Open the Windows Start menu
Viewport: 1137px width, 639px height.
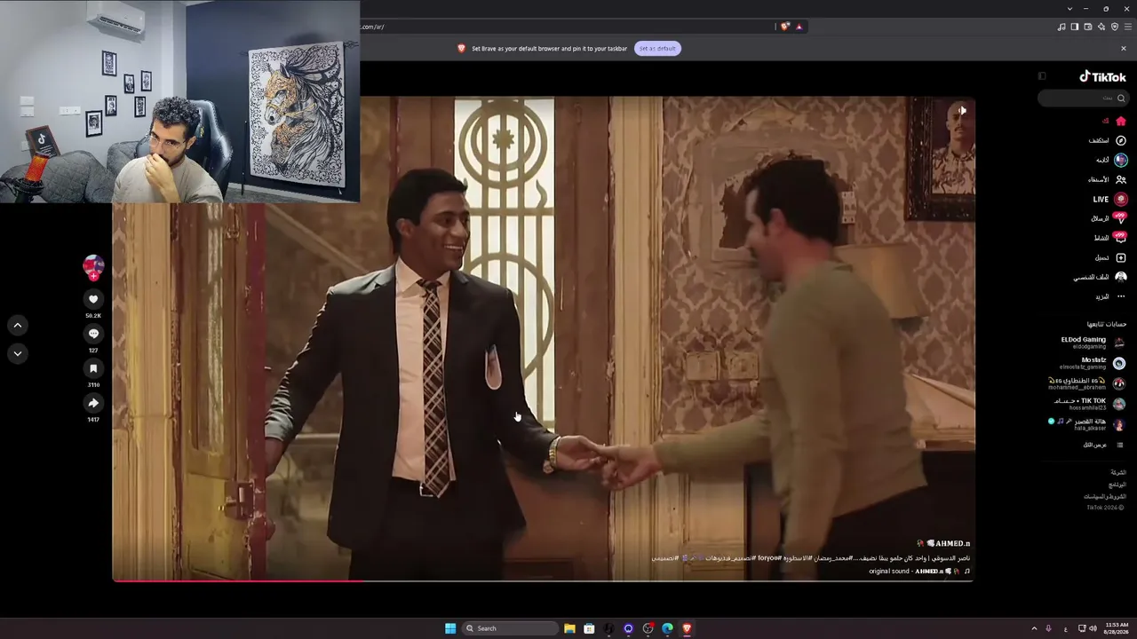(450, 628)
